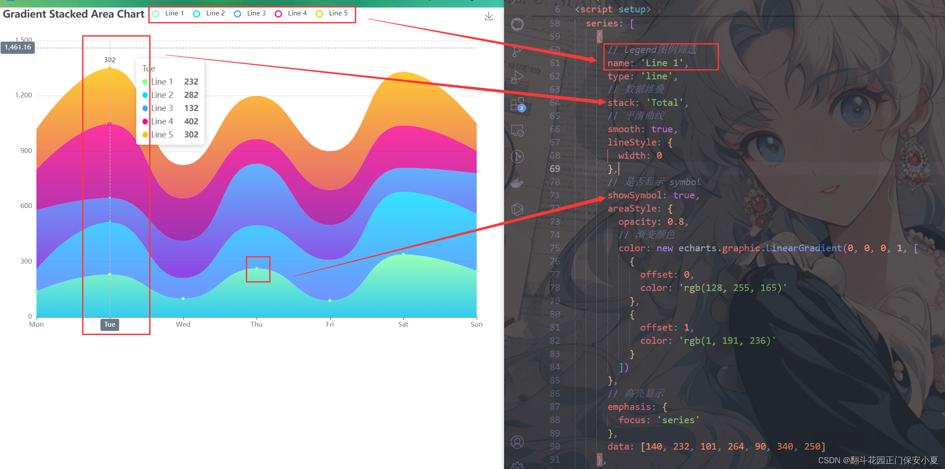Image resolution: width=945 pixels, height=469 pixels.
Task: Click the '1,200' y-axis label
Action: coord(23,95)
